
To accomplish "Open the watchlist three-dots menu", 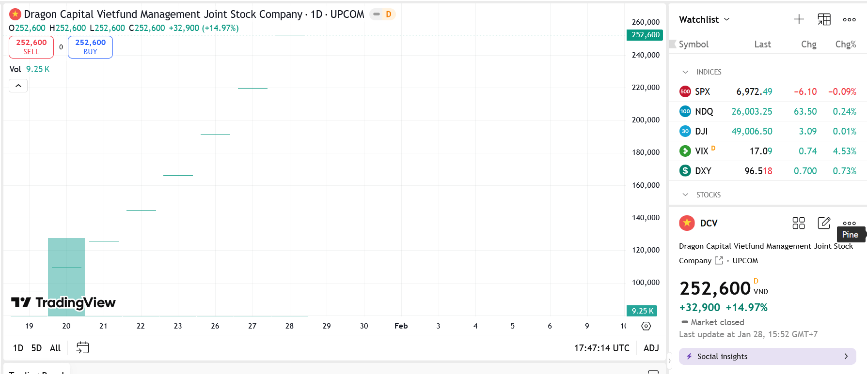I will click(849, 19).
